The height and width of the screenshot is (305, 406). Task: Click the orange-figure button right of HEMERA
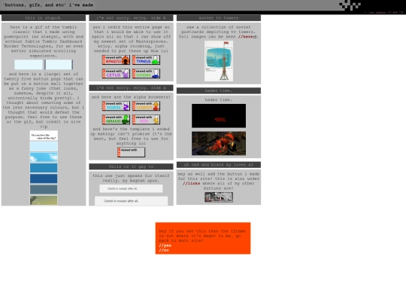coord(146,106)
